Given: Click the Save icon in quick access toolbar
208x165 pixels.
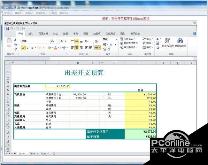Looking at the screenshot, I should point(7,28).
